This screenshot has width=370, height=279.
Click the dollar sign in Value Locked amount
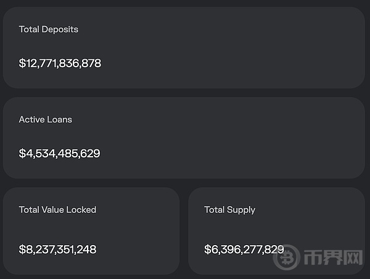[22, 250]
